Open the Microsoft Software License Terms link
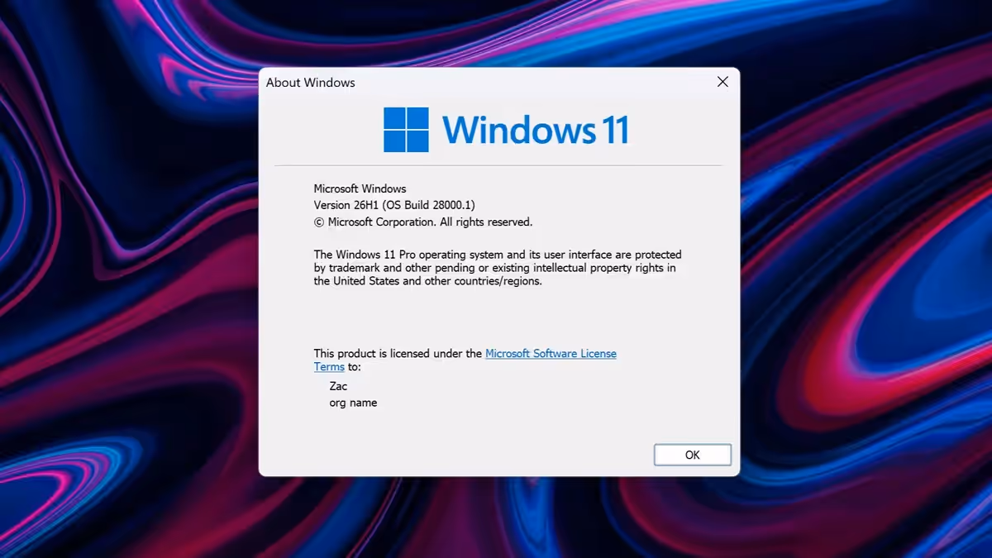Viewport: 992px width, 558px height. (x=551, y=353)
